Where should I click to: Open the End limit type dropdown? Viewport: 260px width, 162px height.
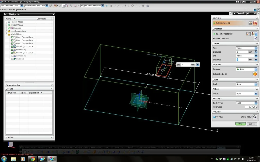(x=256, y=56)
